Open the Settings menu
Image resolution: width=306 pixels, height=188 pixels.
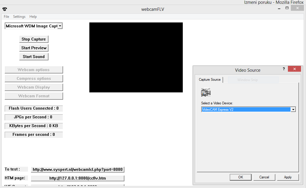(x=19, y=17)
